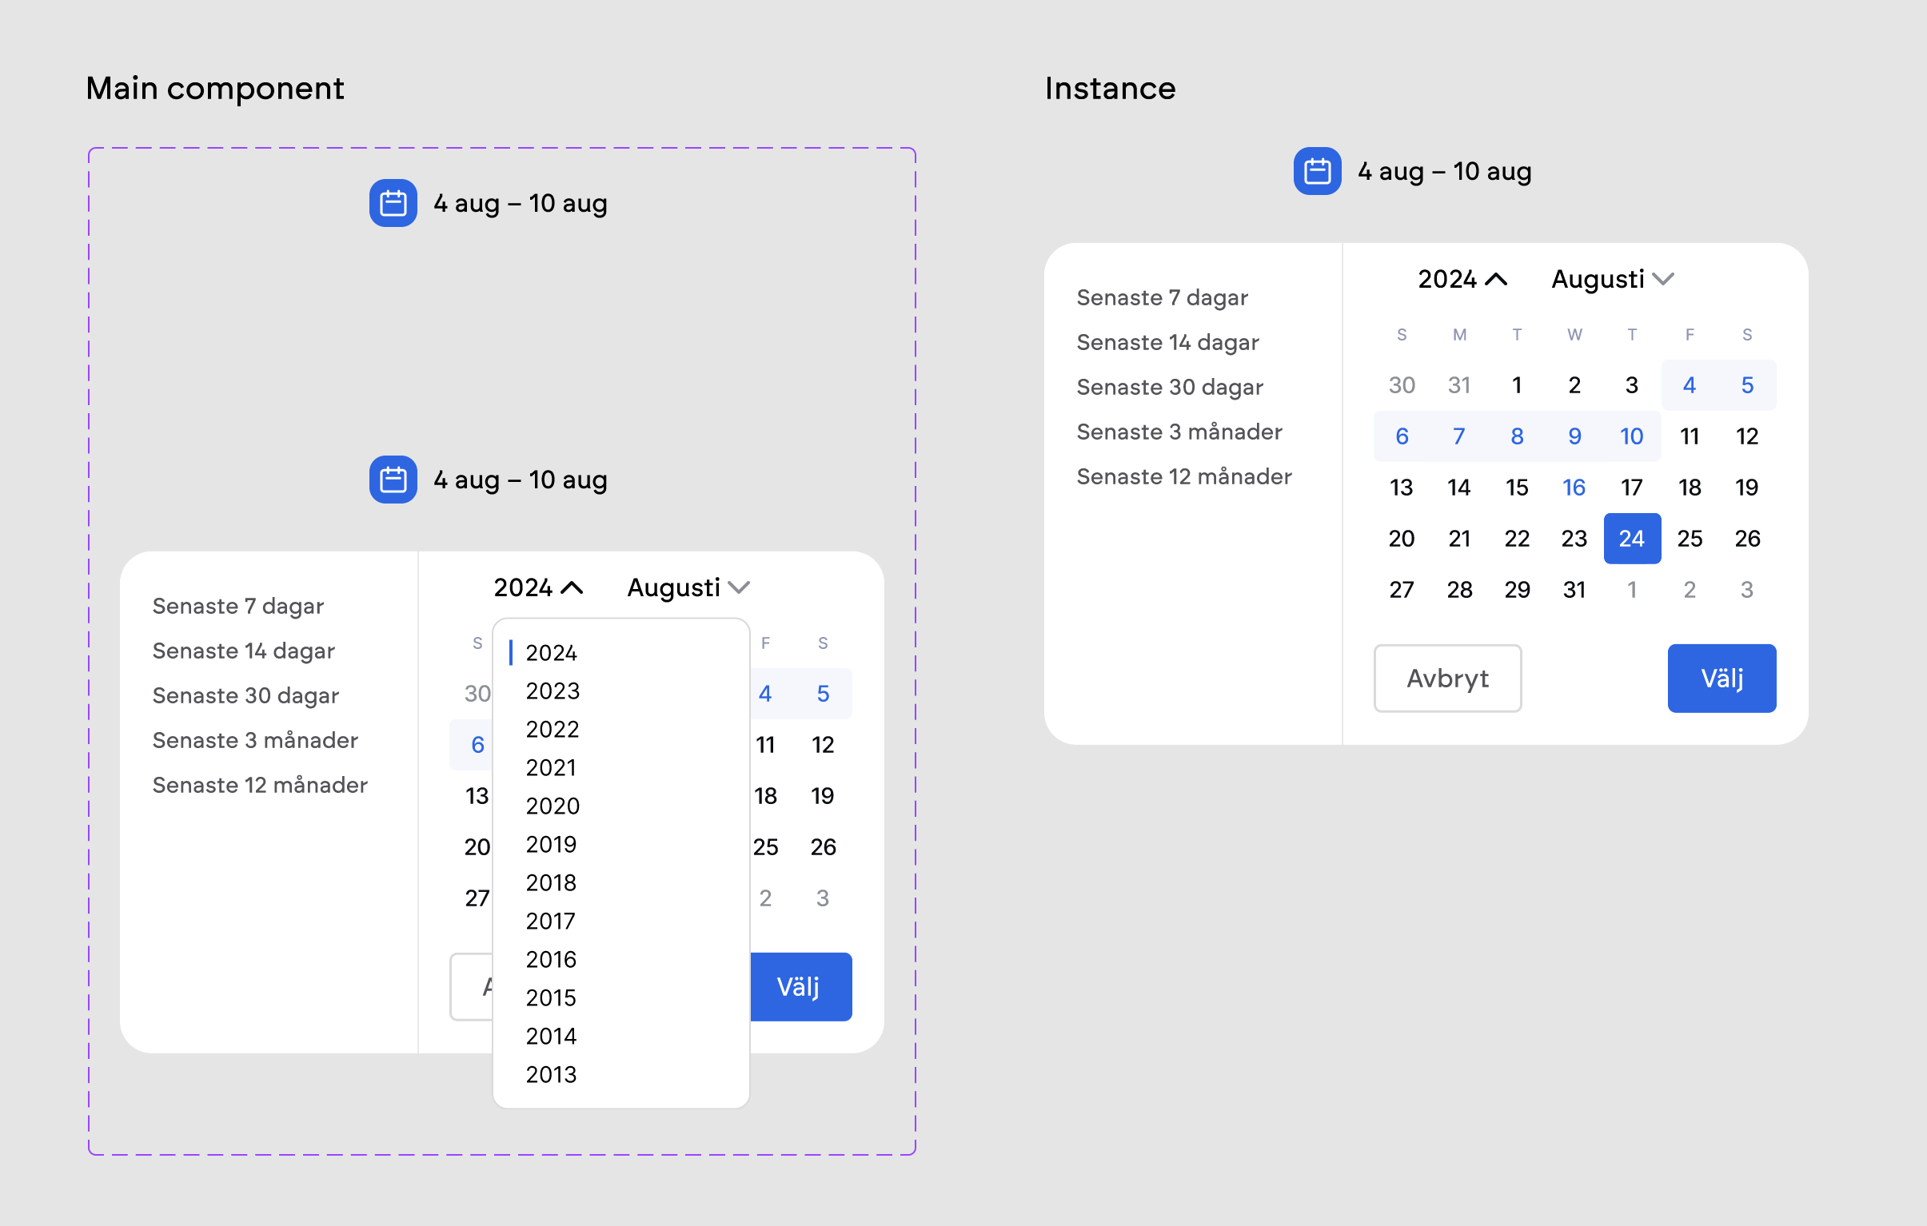
Task: Select day 16 in the Instance calendar
Action: click(1574, 487)
